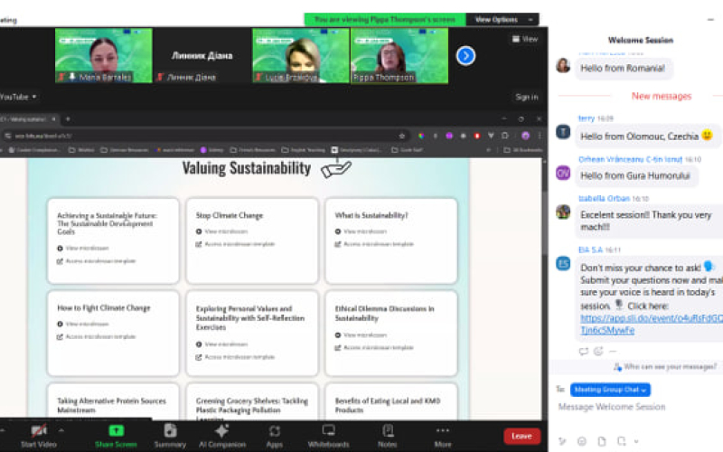Click the format text icon in chat composer

(x=562, y=441)
